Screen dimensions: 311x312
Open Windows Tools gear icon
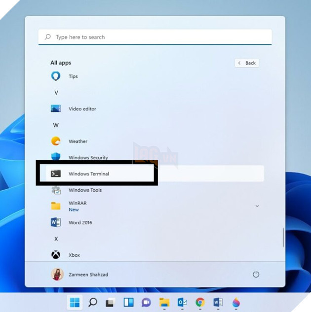click(56, 190)
